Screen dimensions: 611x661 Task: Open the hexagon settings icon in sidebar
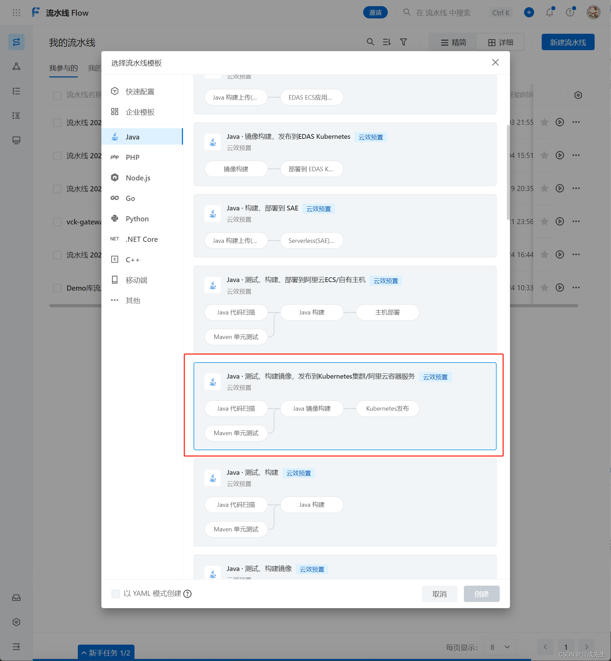[16, 622]
